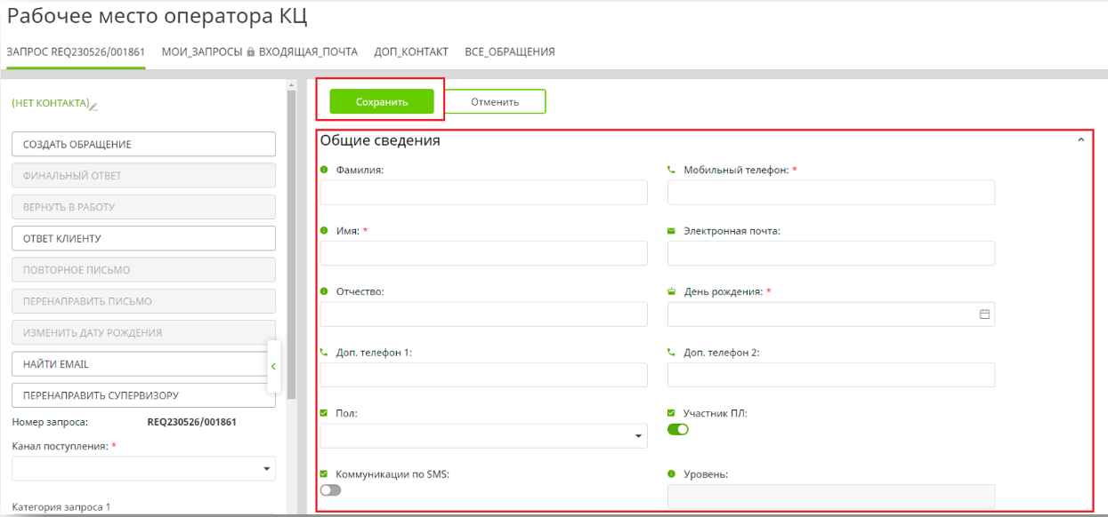This screenshot has width=1108, height=517.
Task: Collapse the Общие сведения section
Action: point(1081,140)
